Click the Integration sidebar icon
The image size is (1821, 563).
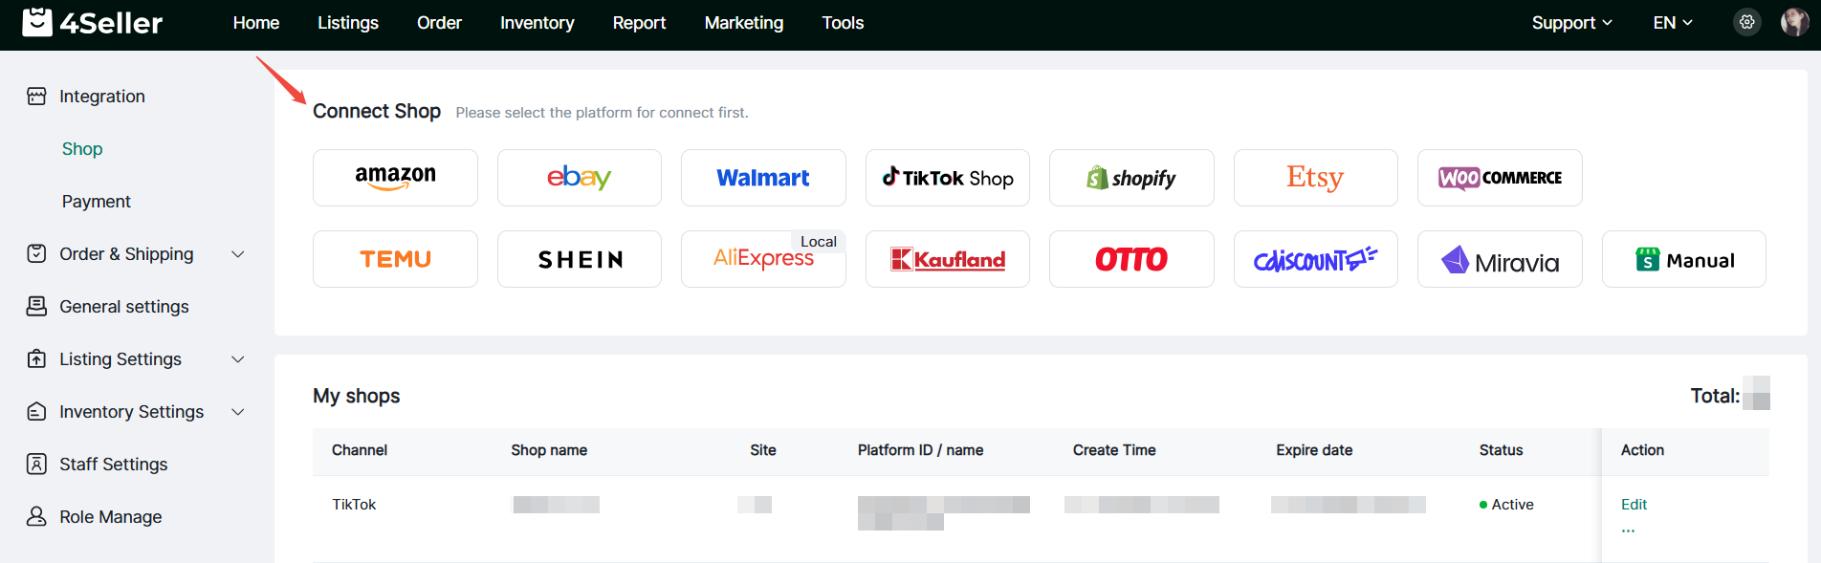[36, 97]
